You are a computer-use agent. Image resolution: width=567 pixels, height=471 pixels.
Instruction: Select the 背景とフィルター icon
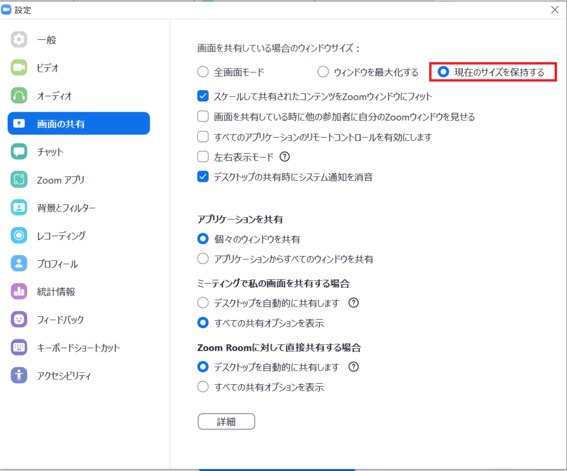coord(19,208)
